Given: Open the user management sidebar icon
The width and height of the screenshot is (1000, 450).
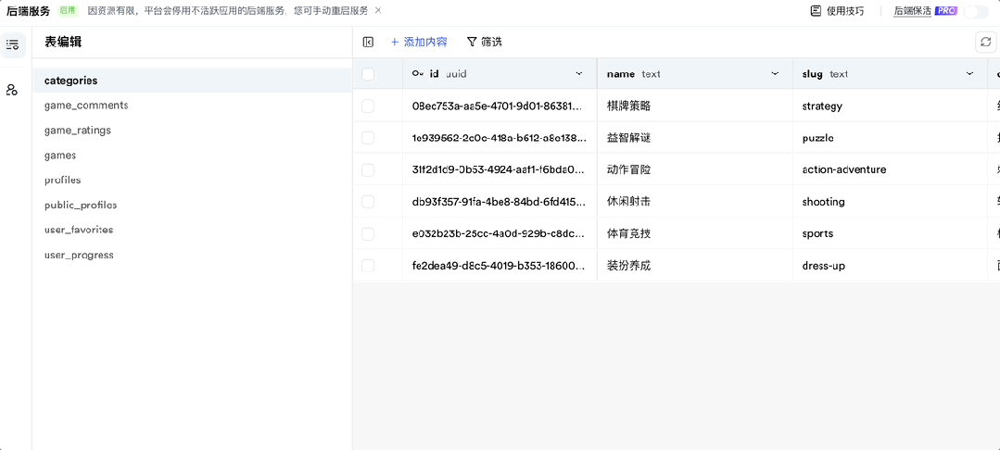Looking at the screenshot, I should [12, 90].
